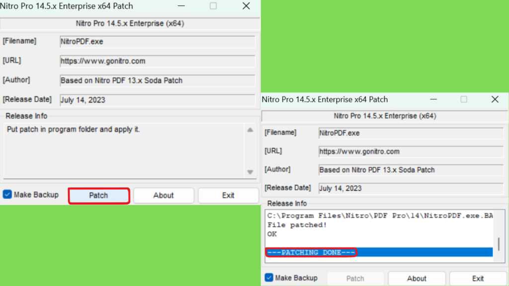Click '[Release Date]' label in right window

[288, 188]
